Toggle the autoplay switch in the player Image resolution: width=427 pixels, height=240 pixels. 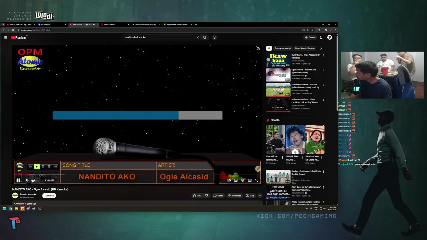tap(229, 180)
